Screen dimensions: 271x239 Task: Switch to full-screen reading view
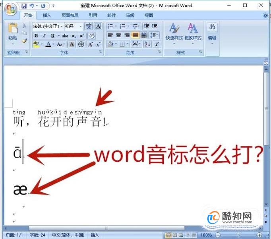point(174,235)
